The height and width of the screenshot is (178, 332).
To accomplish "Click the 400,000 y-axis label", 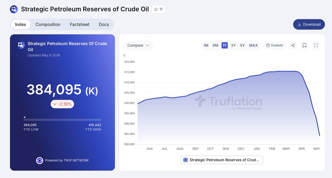I will coord(129,103).
